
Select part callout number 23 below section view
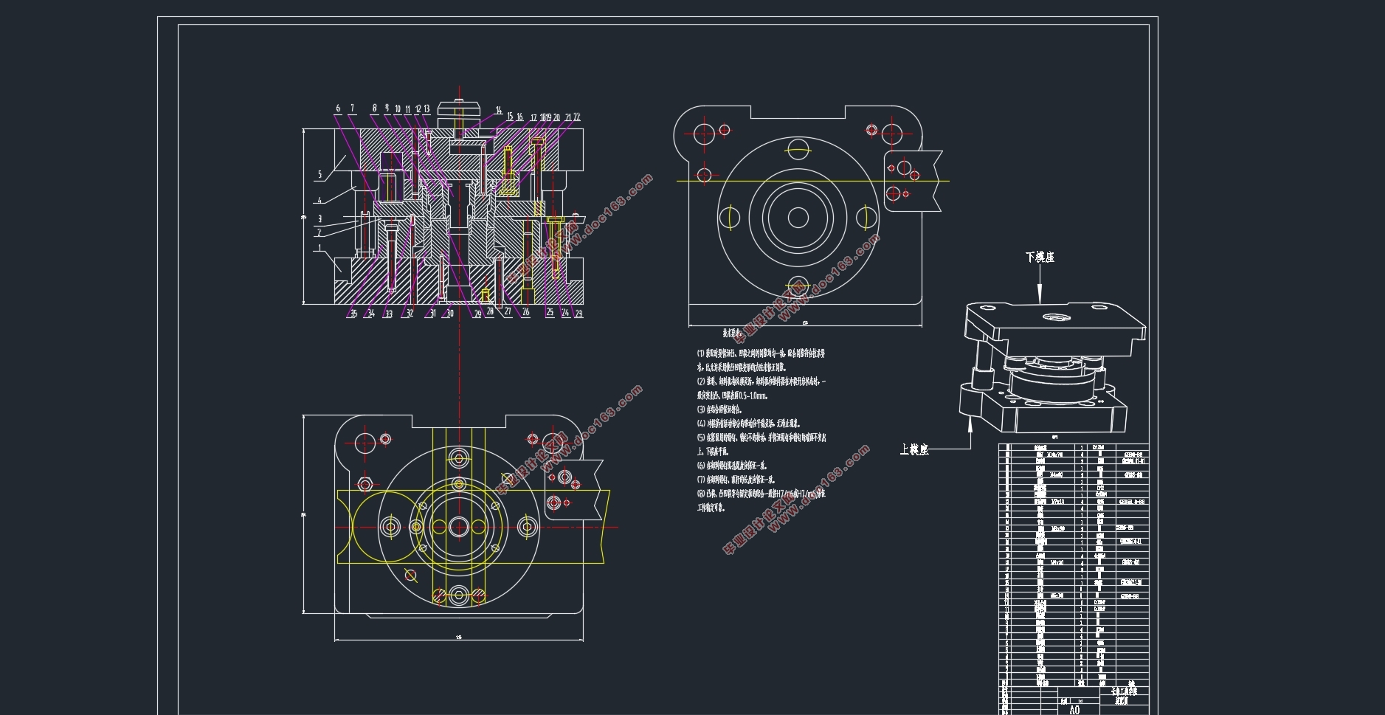click(x=578, y=314)
